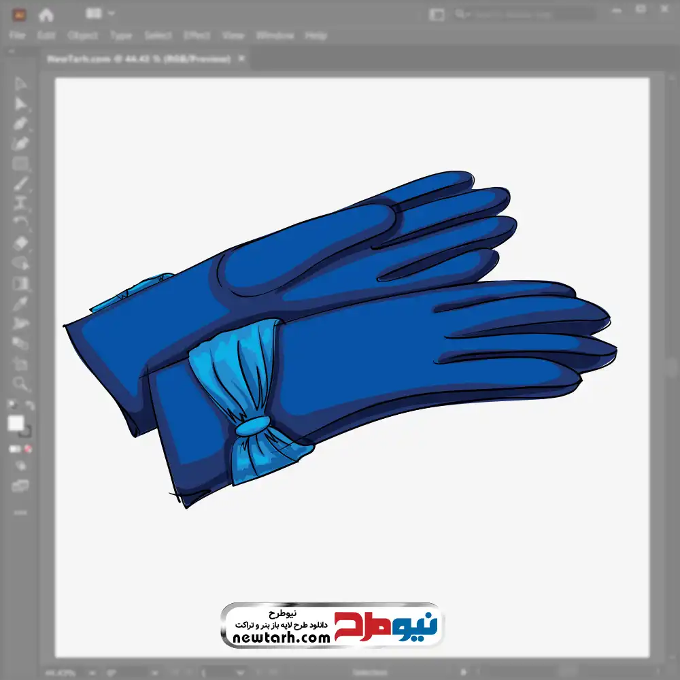This screenshot has height=680, width=680.
Task: Pick the Pen tool
Action: pos(21,124)
